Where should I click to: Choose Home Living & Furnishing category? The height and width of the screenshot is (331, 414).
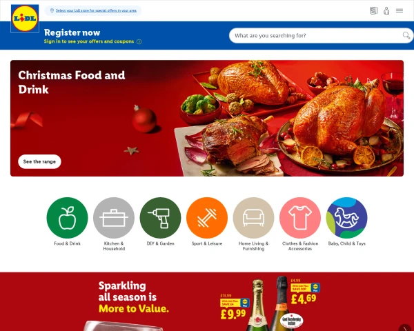click(x=253, y=218)
